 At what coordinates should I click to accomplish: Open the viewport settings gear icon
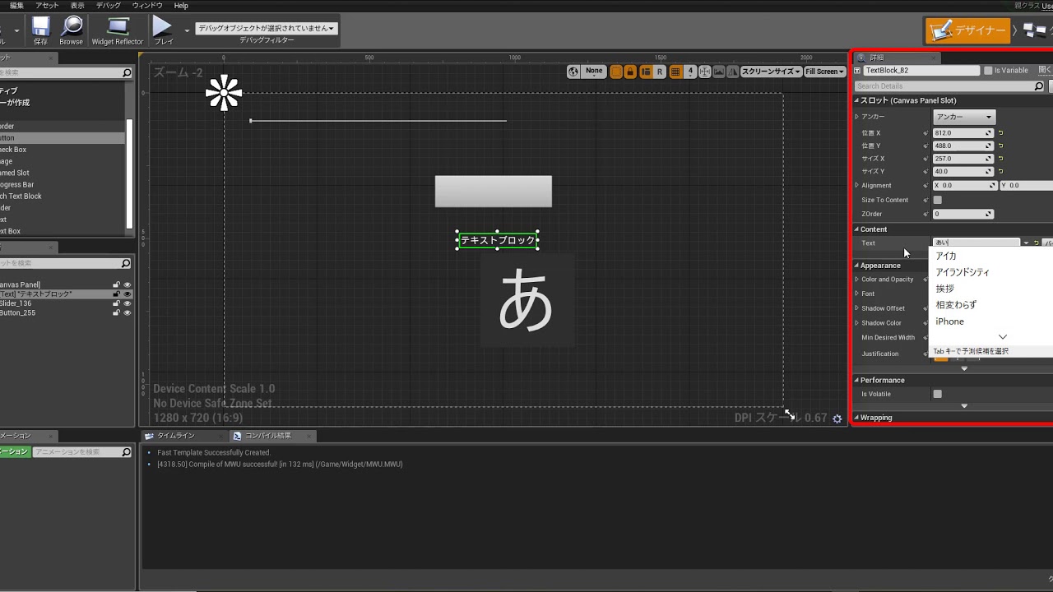[x=837, y=419]
